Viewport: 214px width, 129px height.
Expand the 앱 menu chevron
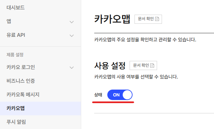pyautogui.click(x=72, y=22)
